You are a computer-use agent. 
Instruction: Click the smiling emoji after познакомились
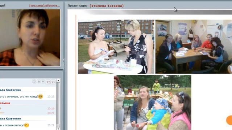tap(26, 125)
